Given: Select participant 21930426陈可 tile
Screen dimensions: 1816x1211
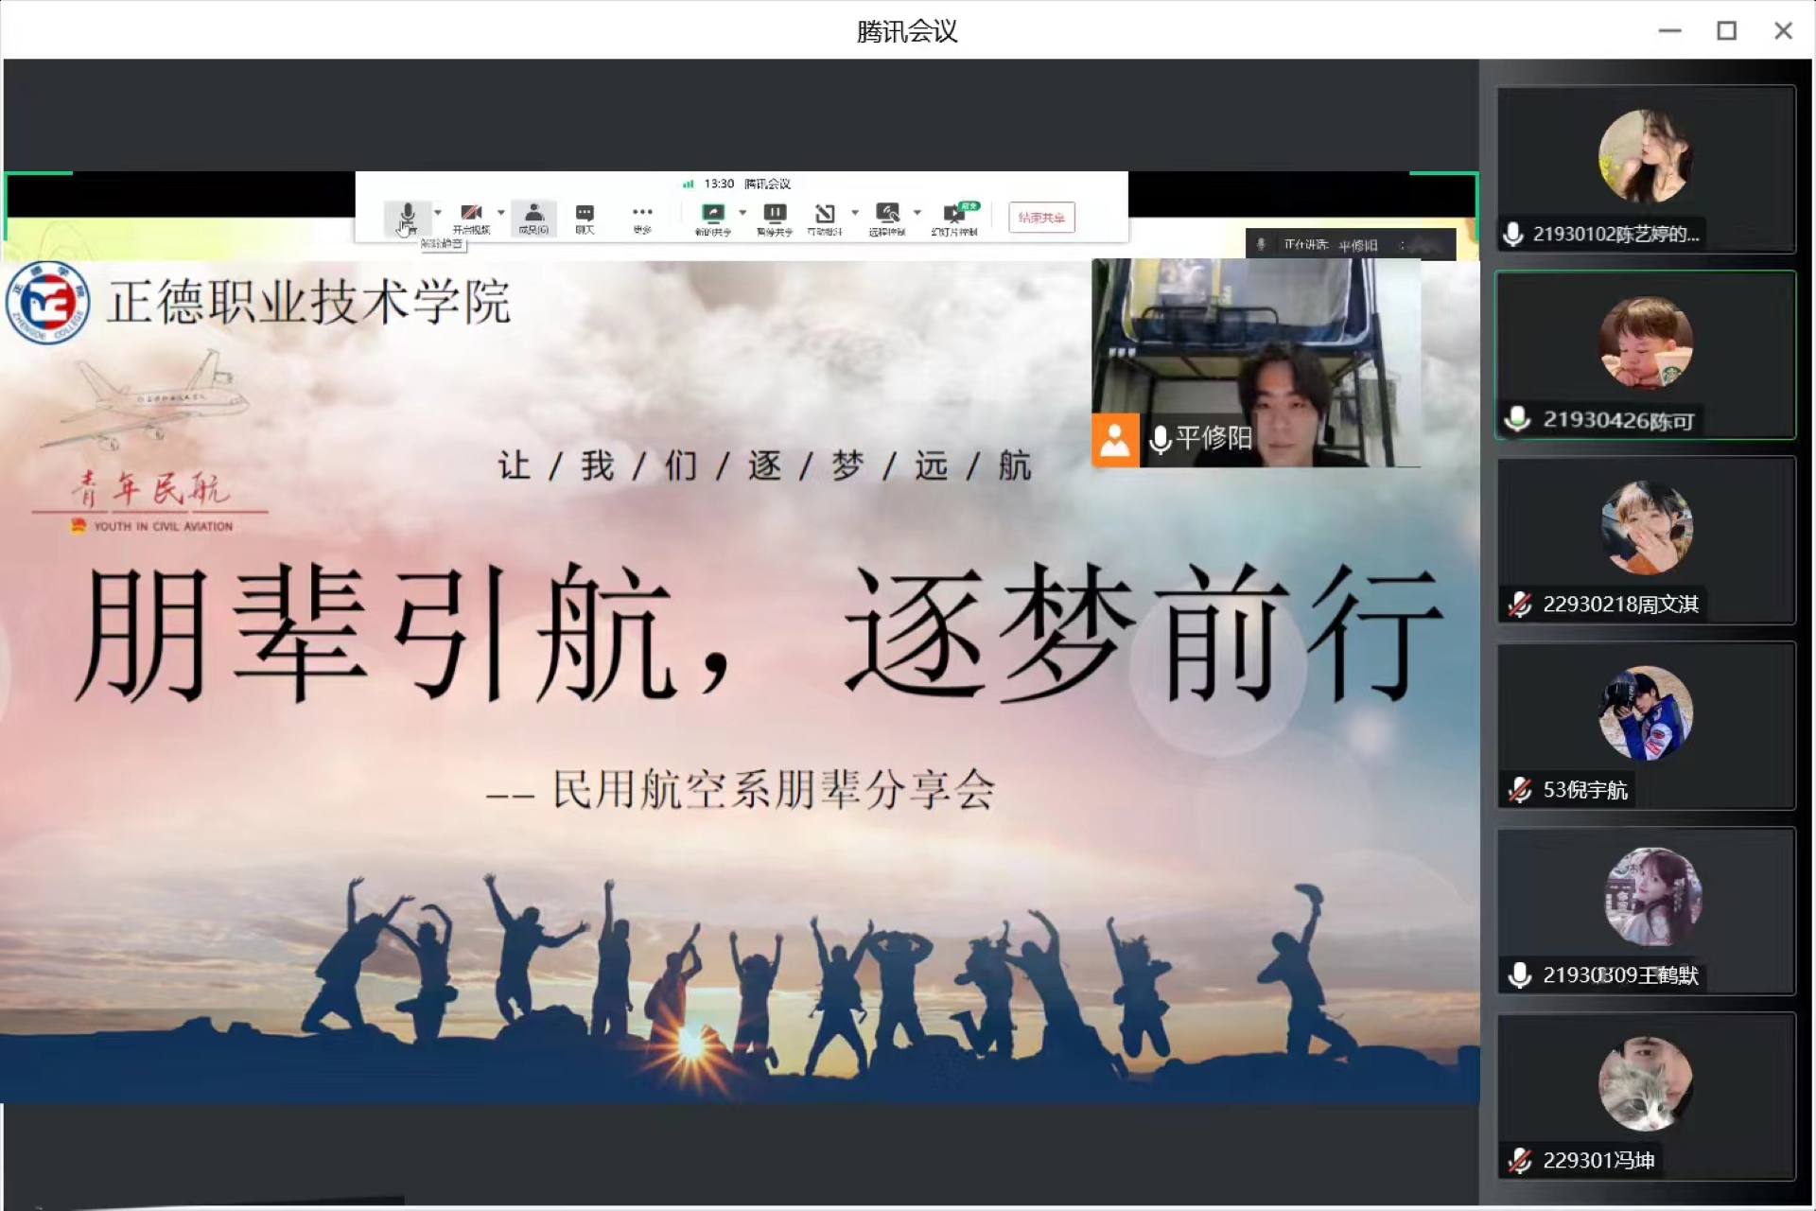Looking at the screenshot, I should coord(1645,355).
